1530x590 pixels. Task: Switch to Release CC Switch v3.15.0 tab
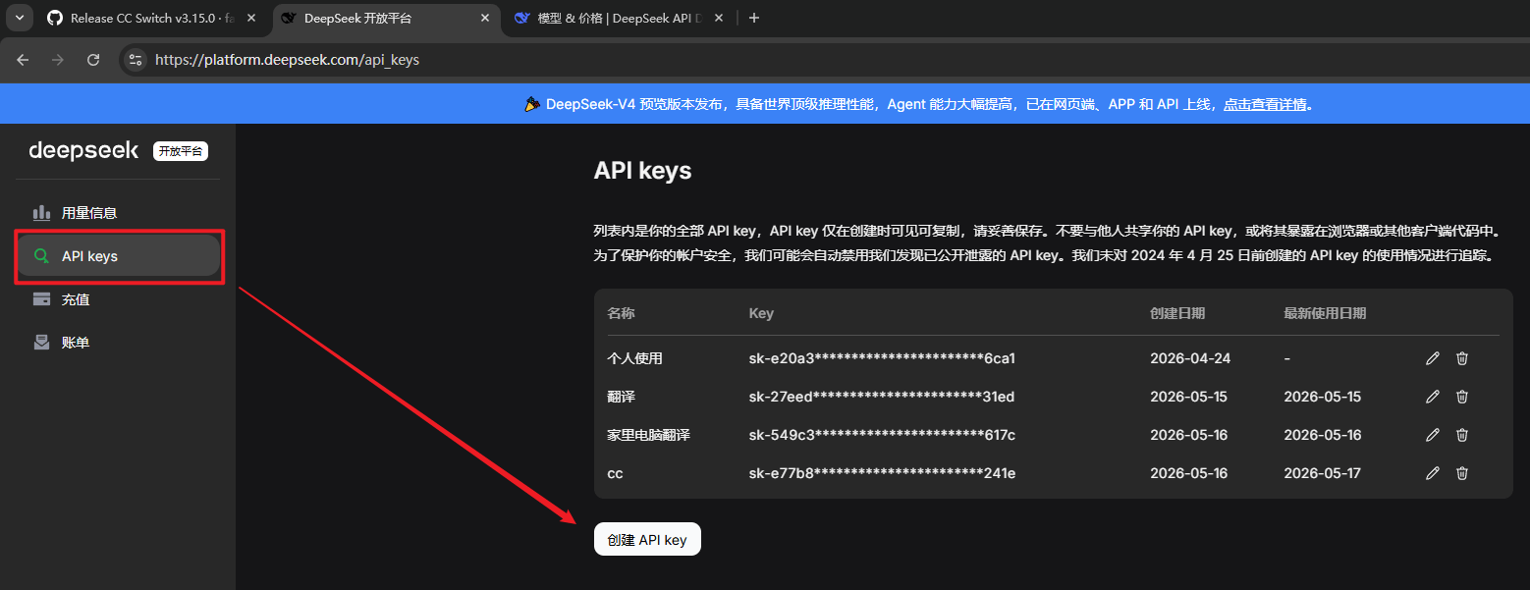pos(151,18)
